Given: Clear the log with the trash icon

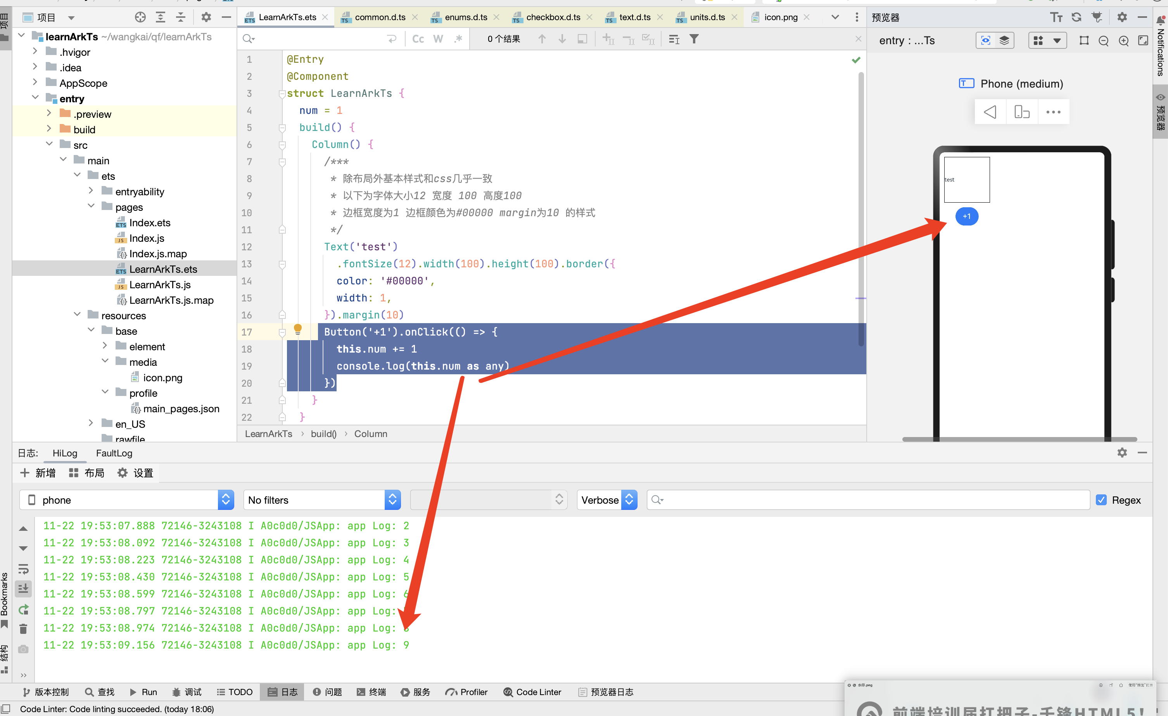Looking at the screenshot, I should [23, 629].
